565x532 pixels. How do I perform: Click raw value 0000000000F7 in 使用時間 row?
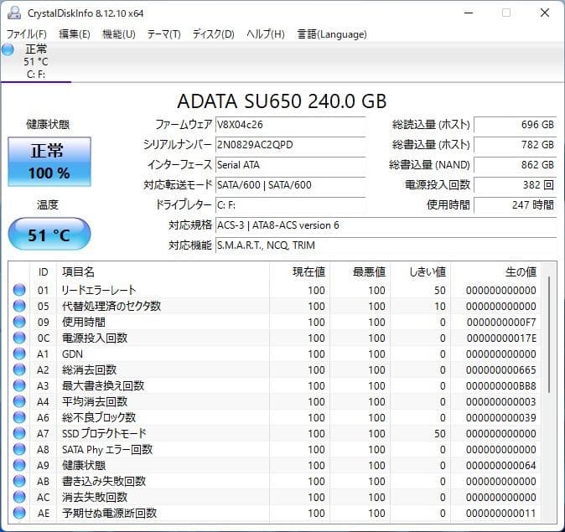click(501, 322)
